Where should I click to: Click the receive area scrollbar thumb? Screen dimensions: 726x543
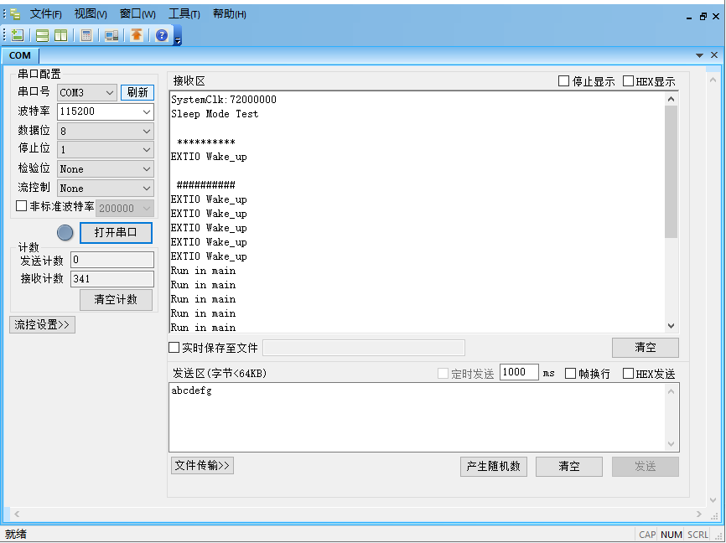pyautogui.click(x=671, y=172)
